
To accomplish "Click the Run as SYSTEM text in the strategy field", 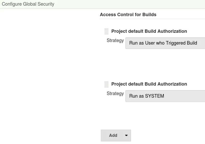I will click(147, 96).
